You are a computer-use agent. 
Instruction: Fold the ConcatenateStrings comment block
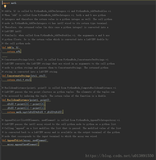(x=1, y=59)
